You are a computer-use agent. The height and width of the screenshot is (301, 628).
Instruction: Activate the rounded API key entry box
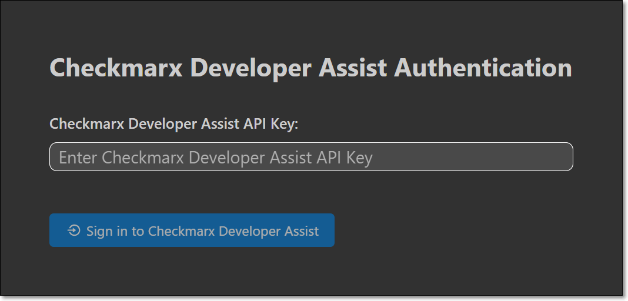tap(310, 157)
